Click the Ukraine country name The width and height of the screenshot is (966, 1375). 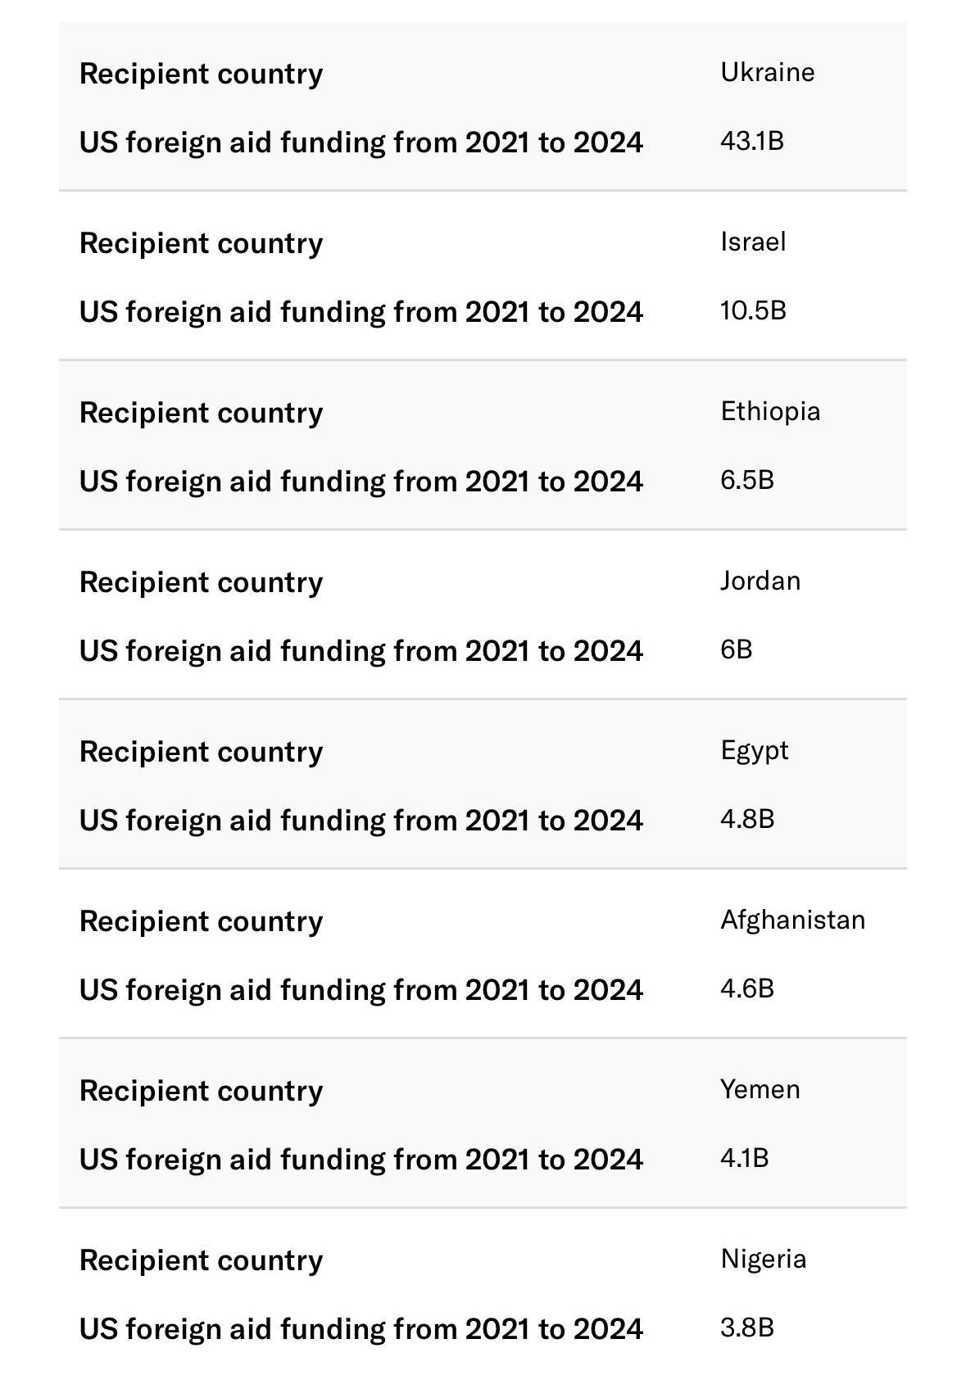[767, 72]
